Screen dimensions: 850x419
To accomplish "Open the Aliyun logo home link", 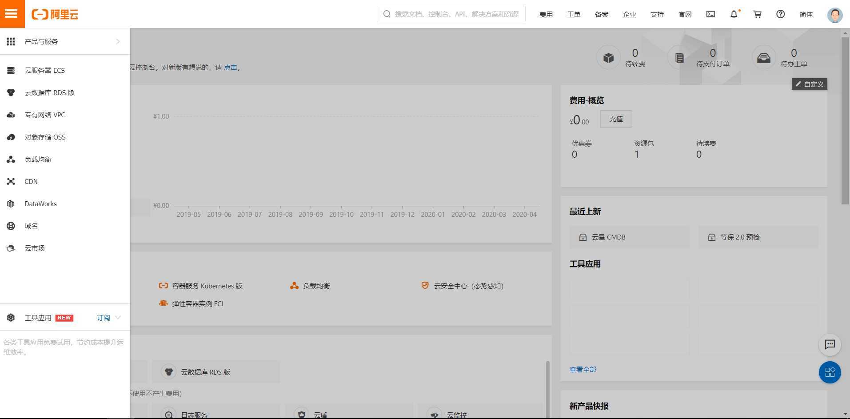I will (55, 14).
